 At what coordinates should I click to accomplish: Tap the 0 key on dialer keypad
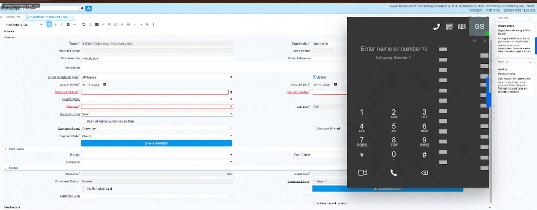tap(394, 155)
